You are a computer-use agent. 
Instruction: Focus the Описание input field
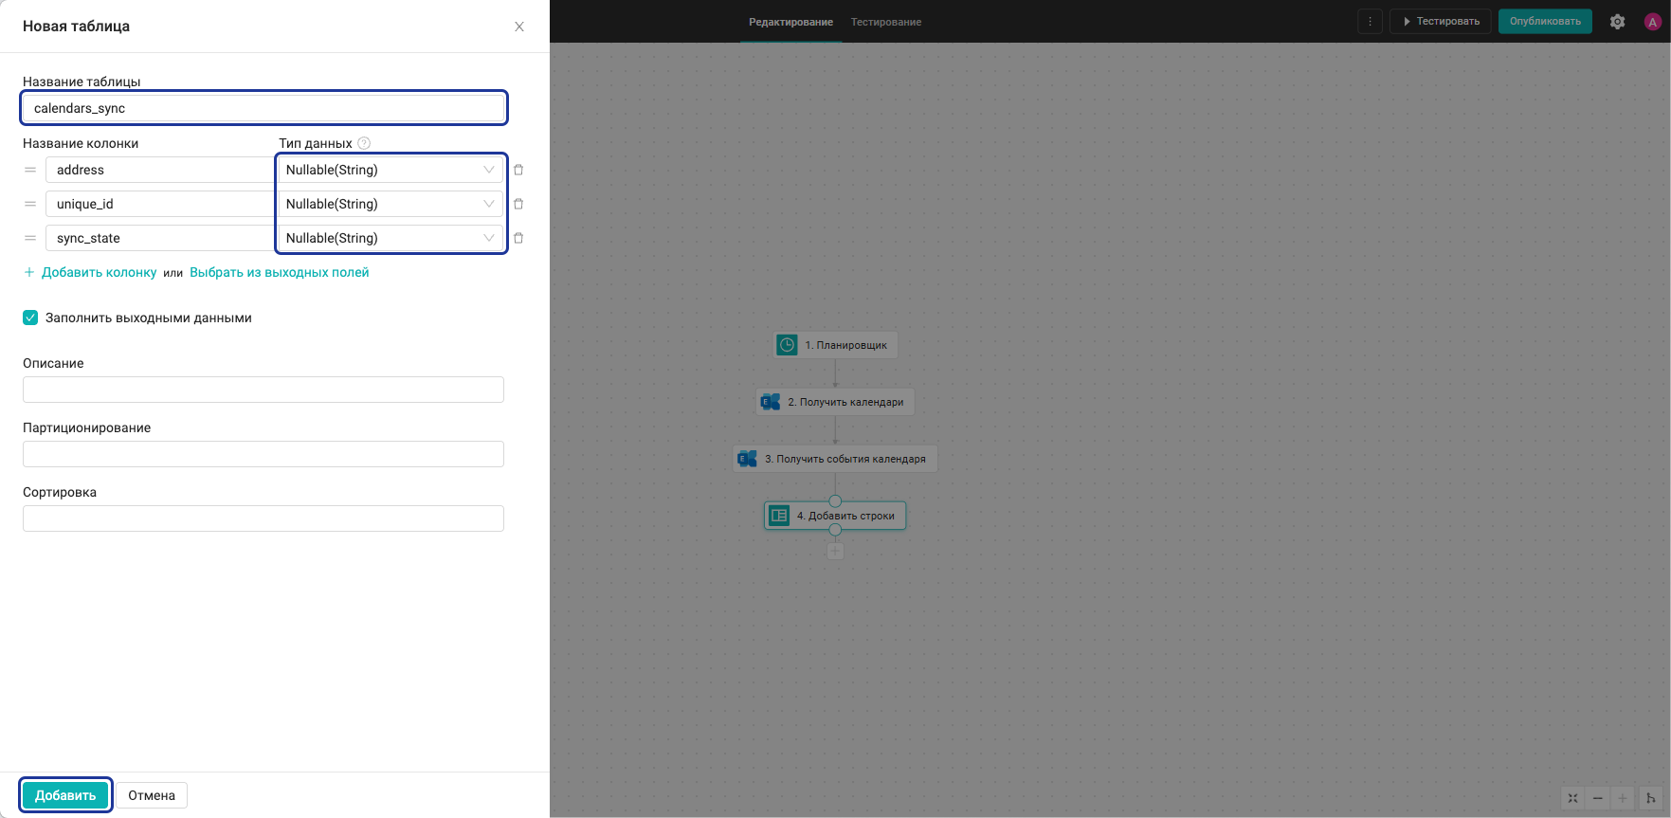(x=263, y=390)
